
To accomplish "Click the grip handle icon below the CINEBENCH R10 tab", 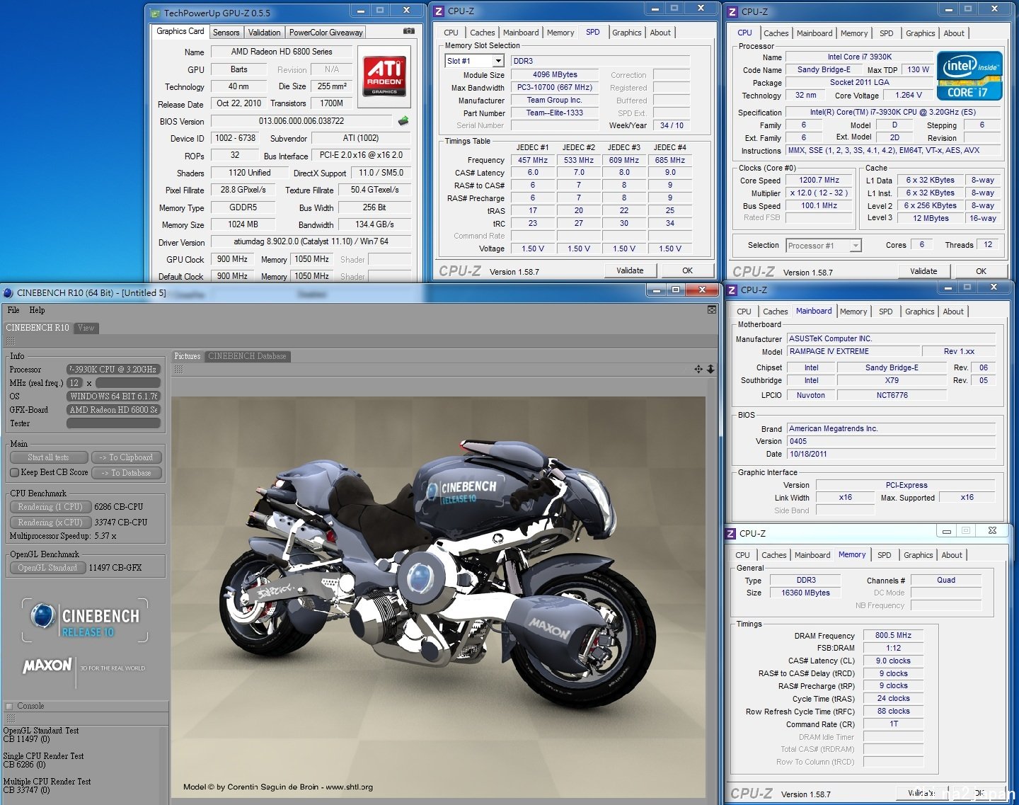I will [11, 341].
